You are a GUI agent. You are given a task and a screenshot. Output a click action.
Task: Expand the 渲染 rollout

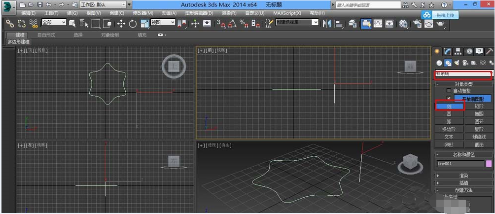(x=463, y=175)
